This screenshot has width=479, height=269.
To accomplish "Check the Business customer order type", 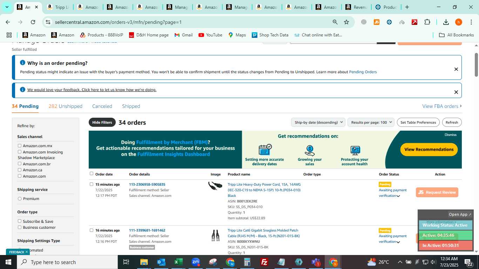I will (20, 227).
